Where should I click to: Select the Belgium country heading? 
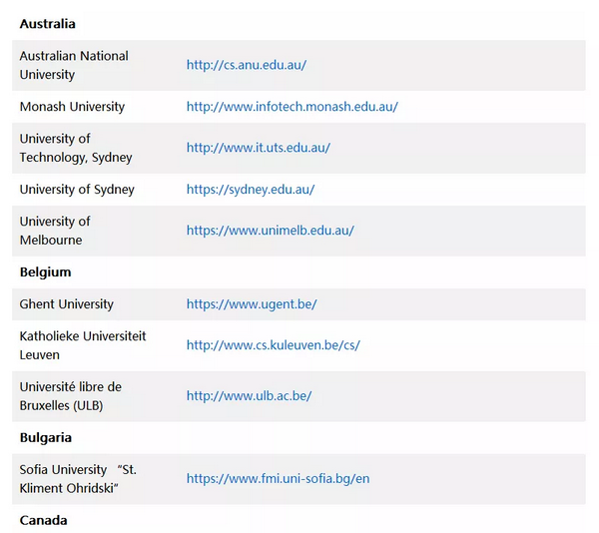46,272
